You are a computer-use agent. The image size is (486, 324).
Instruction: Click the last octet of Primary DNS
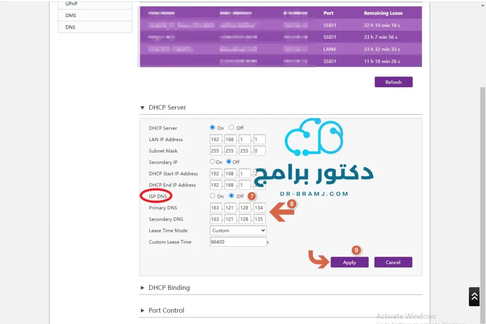[259, 207]
